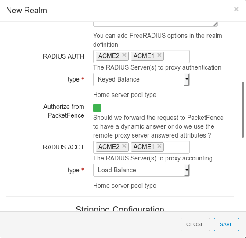This screenshot has height=238, width=246.
Task: Remove ACME2 from RADIUS AUTH servers
Action: pos(124,55)
